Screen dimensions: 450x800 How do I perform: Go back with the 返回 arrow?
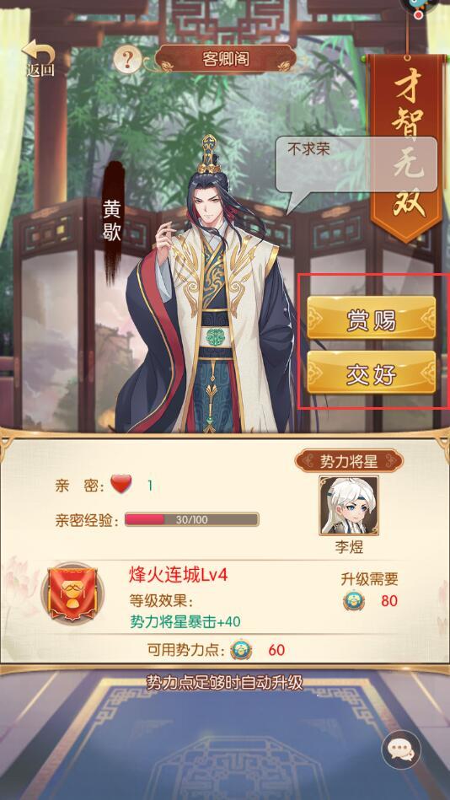pyautogui.click(x=40, y=57)
